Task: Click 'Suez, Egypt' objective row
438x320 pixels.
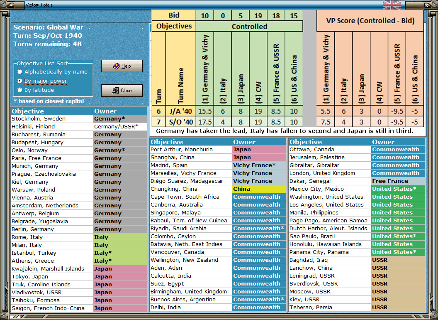Action: 218,283
